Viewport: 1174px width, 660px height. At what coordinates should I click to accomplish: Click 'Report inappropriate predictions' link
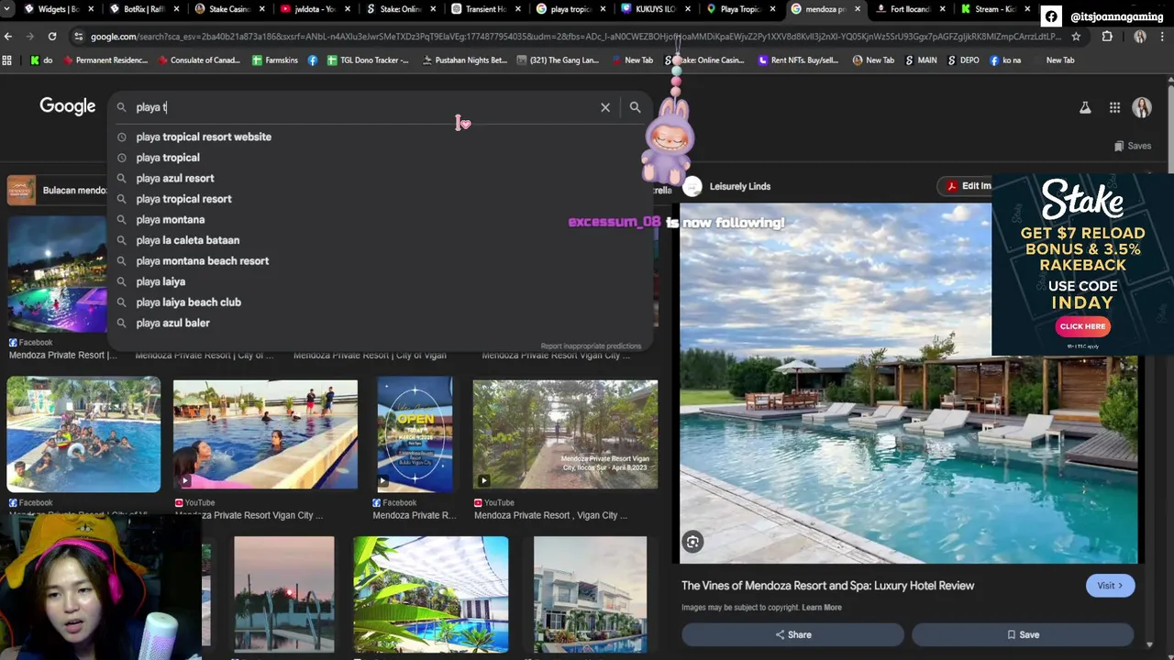tap(591, 346)
